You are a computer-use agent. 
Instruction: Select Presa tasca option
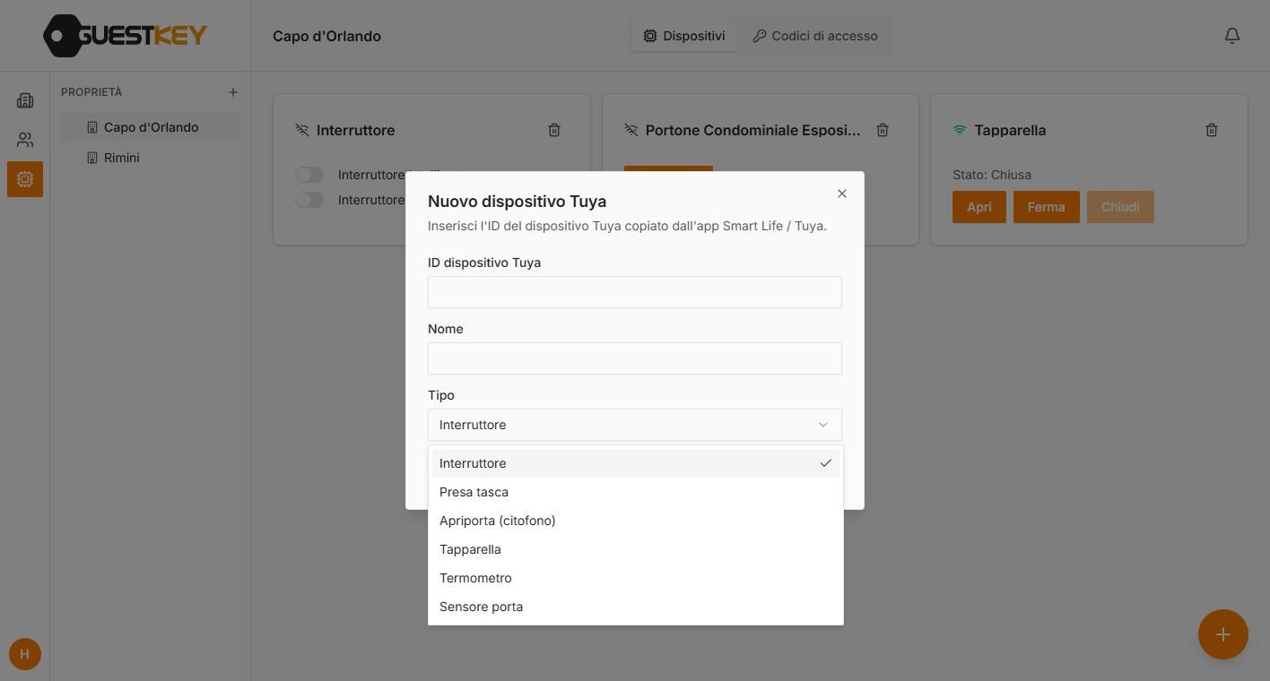click(636, 492)
